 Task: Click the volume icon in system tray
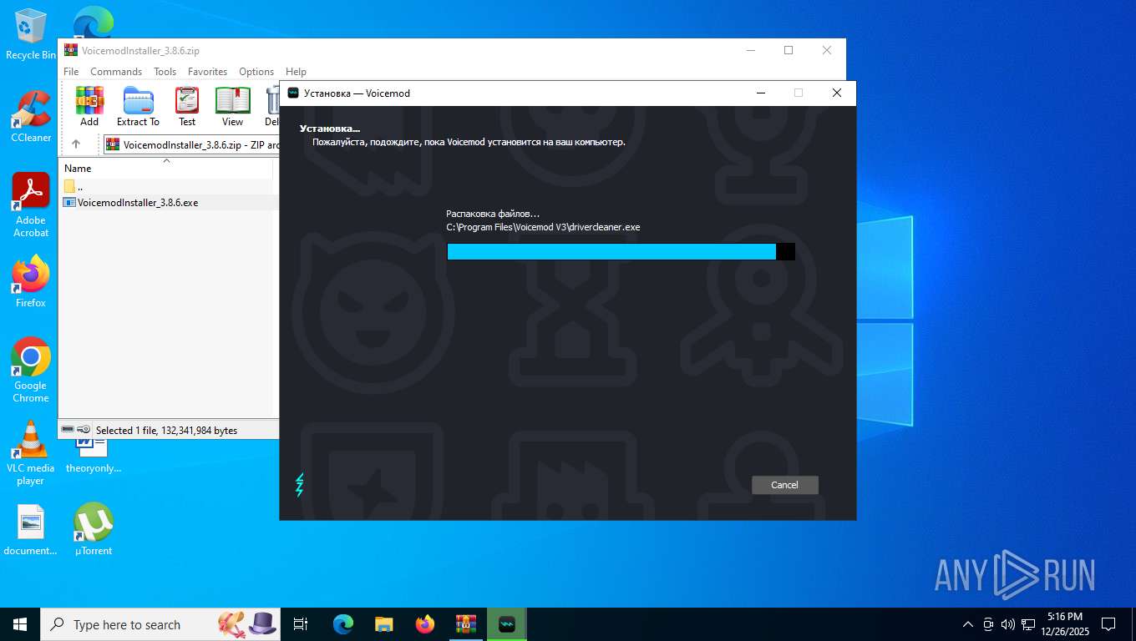point(1007,624)
